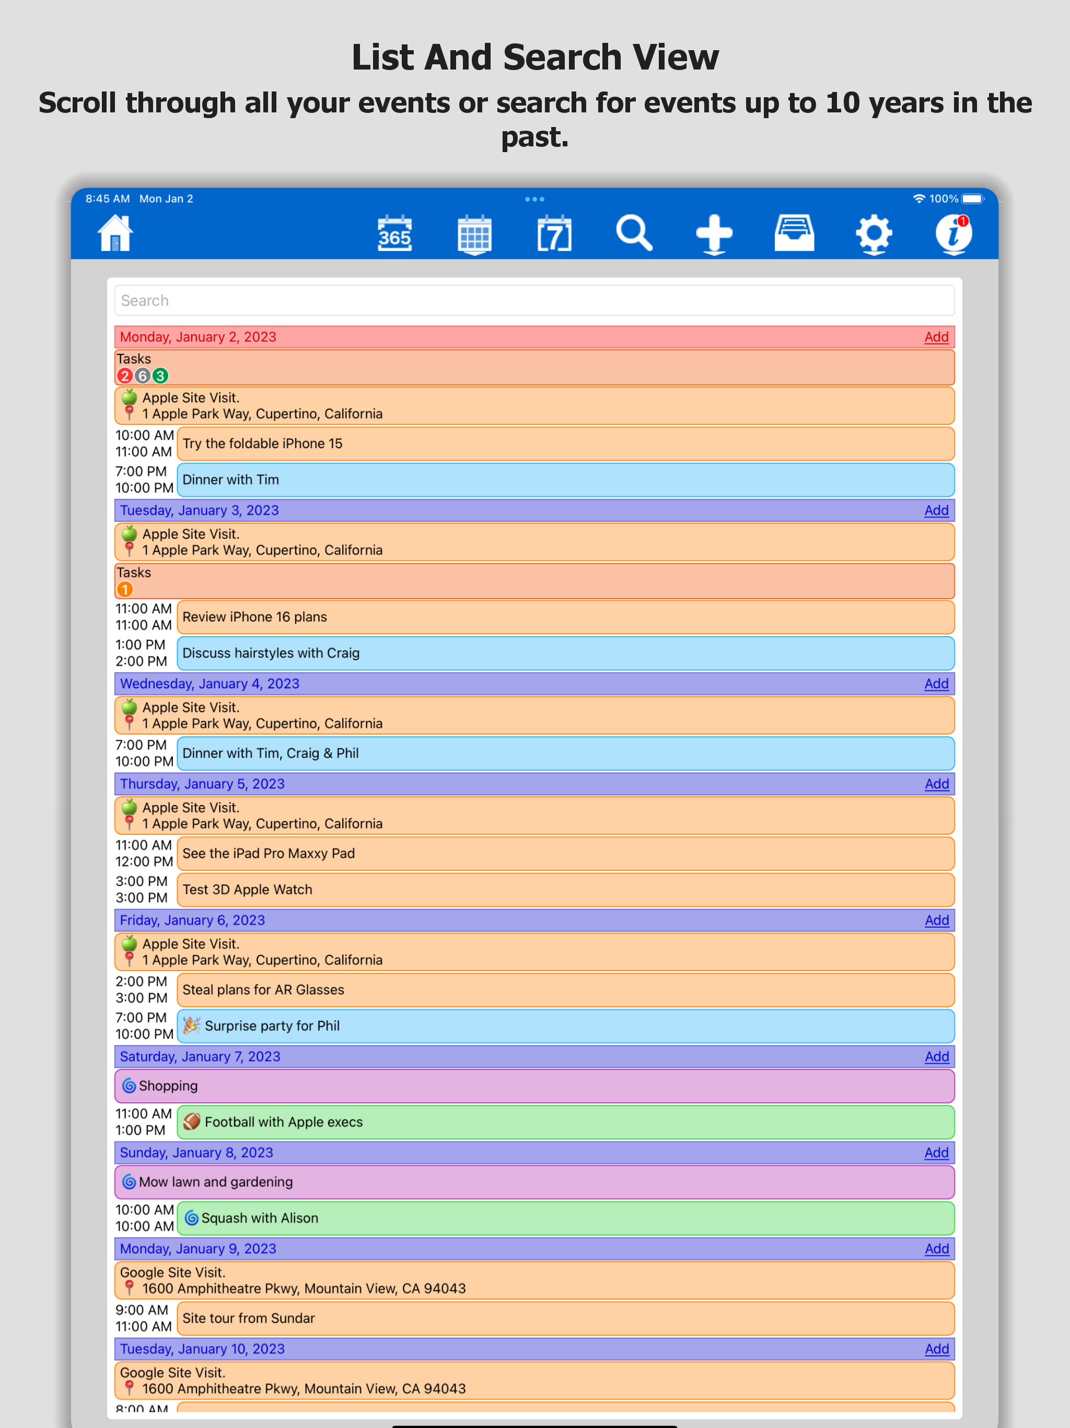The height and width of the screenshot is (1428, 1070).
Task: Click the Search input field
Action: 534,301
